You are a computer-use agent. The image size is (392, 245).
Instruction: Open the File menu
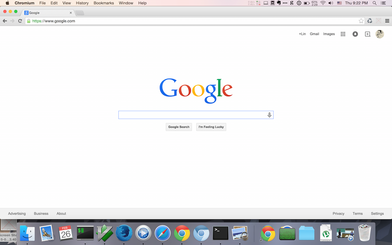[43, 3]
